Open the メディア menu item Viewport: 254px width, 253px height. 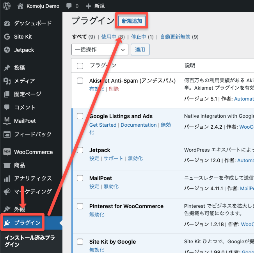coord(31,81)
